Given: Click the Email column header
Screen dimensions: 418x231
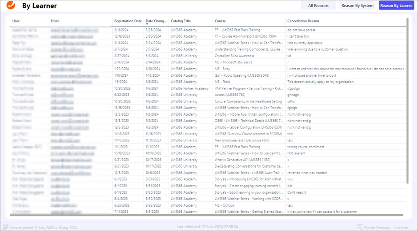Looking at the screenshot, I should [x=55, y=21].
